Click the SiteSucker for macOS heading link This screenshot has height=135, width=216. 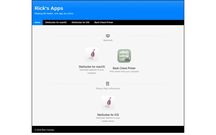[x=92, y=67]
